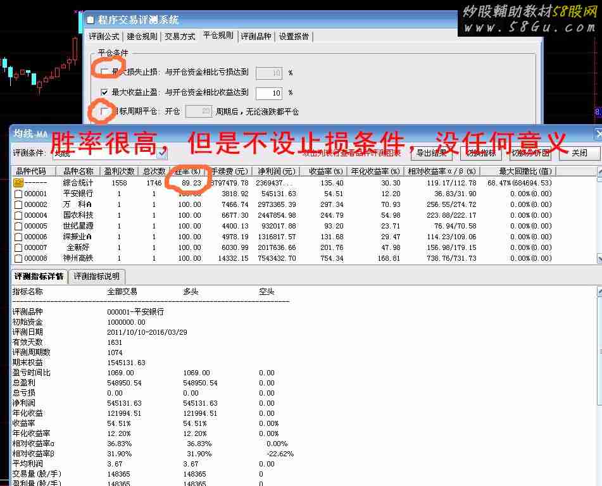This screenshot has height=486, width=602.
Task: Sort by 年化收益率(%) column header
Action: [375, 171]
